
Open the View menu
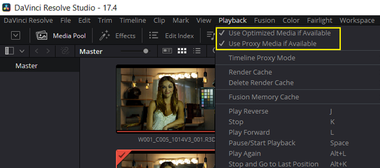tap(204, 20)
